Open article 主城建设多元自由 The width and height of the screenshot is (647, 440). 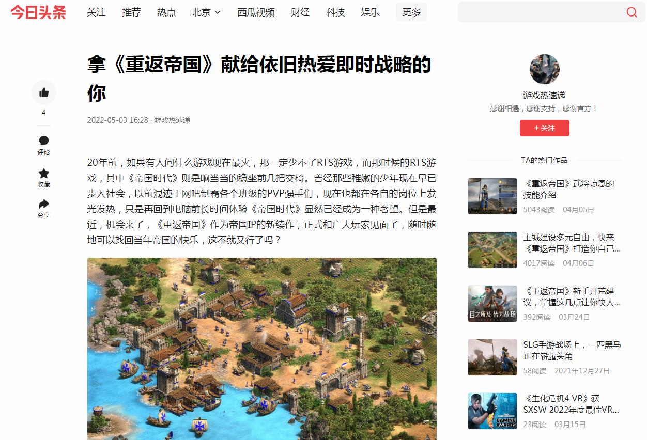pyautogui.click(x=572, y=243)
